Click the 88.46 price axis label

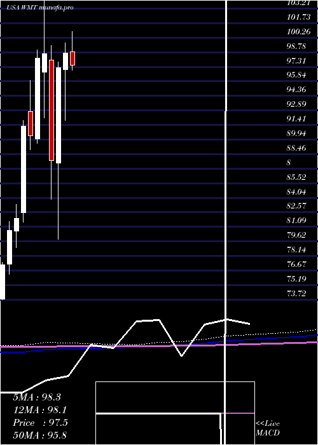click(296, 147)
